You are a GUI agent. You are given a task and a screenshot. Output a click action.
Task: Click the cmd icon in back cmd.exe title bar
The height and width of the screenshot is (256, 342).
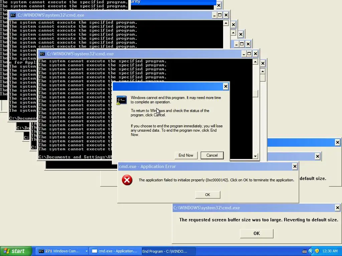click(13, 15)
